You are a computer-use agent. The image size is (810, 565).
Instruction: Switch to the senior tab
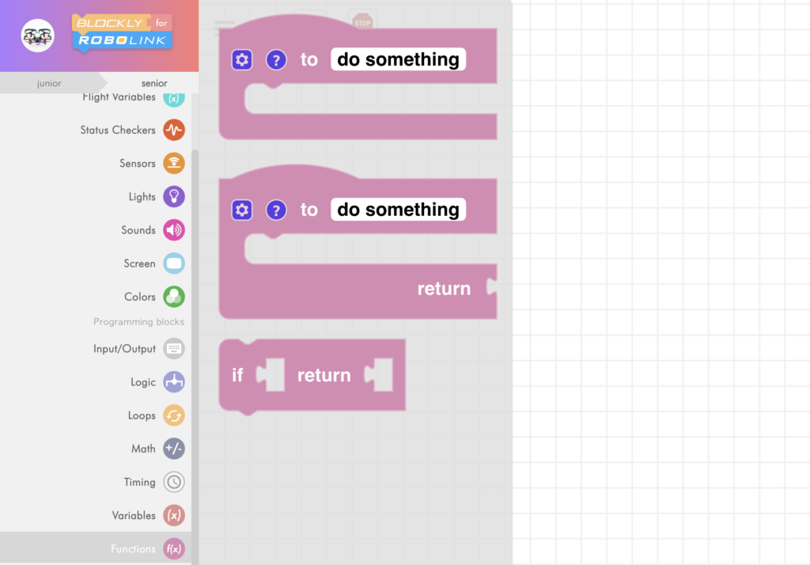pyautogui.click(x=154, y=83)
